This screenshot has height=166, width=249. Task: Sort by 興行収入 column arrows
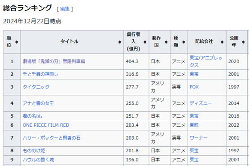pos(145,42)
